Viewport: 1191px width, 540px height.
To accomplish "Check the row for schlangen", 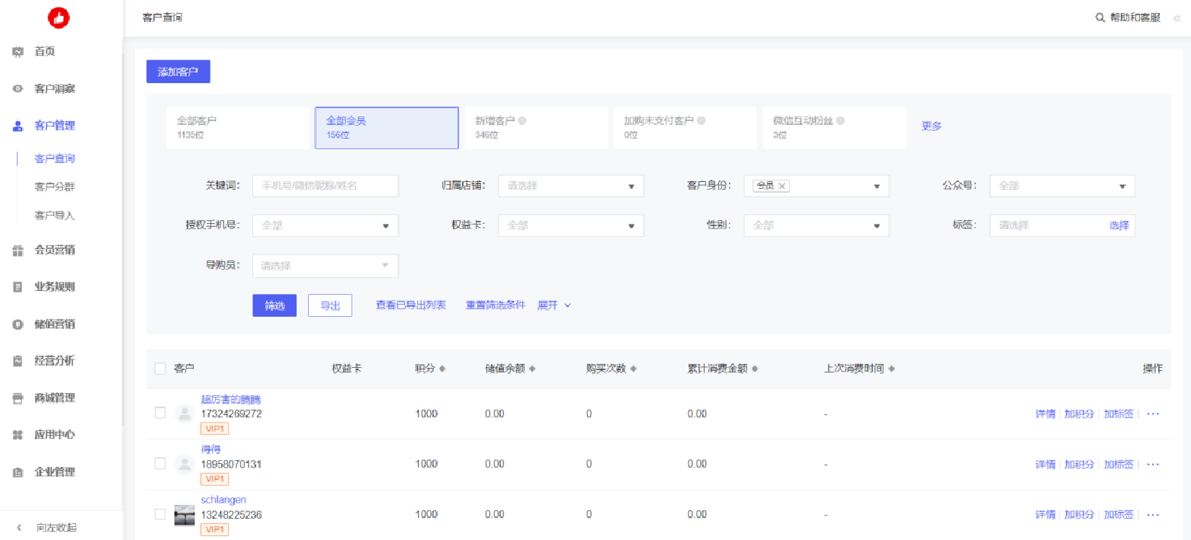I will (x=160, y=514).
